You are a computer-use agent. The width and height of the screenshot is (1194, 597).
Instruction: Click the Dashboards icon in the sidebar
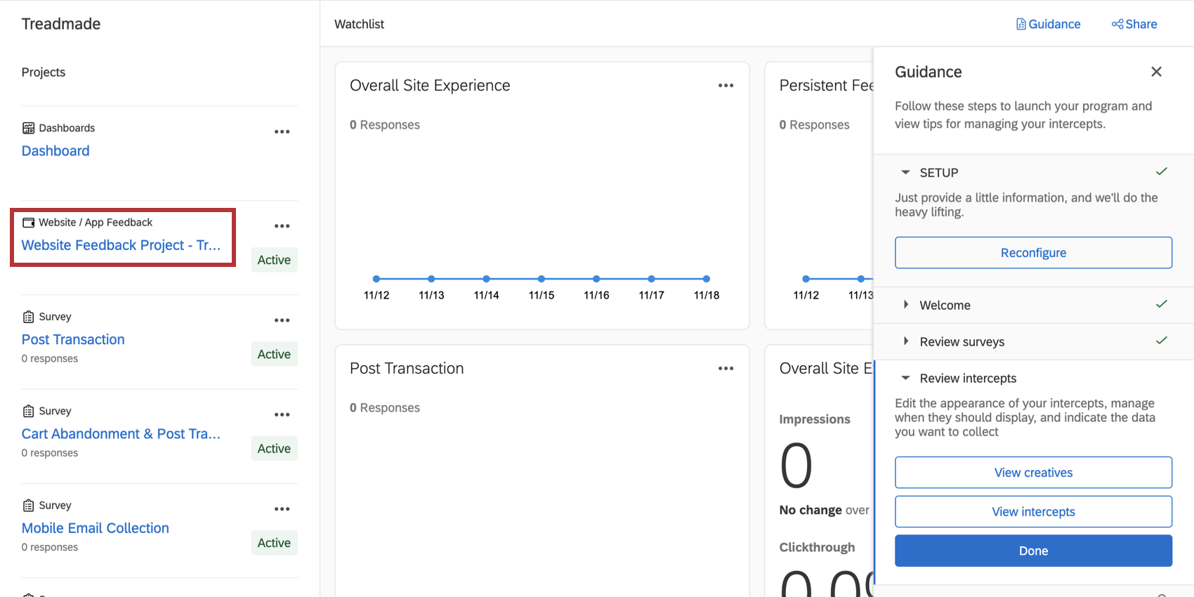pos(28,127)
